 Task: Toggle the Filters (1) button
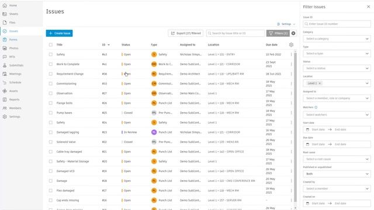point(278,33)
